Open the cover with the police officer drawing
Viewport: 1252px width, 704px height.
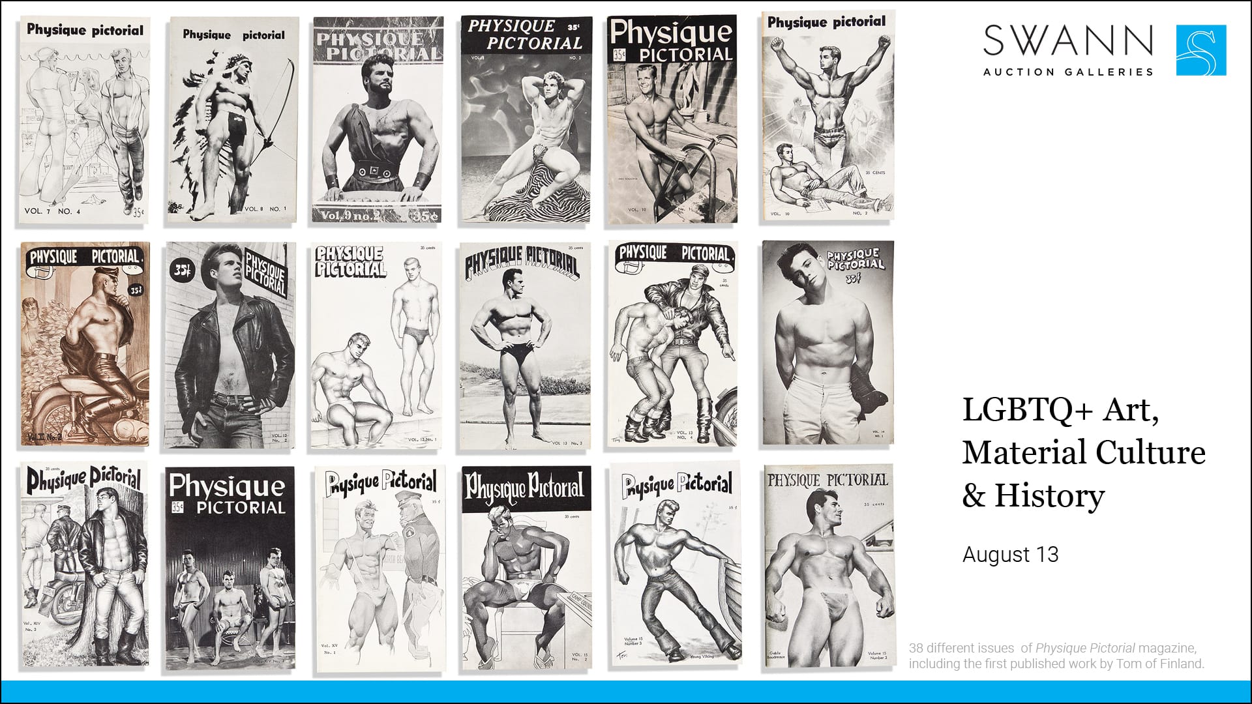(x=379, y=569)
